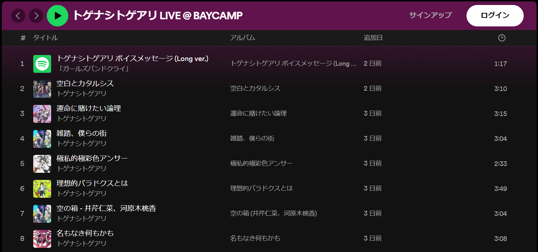Click the green play button in header
This screenshot has height=252, width=538.
[58, 16]
